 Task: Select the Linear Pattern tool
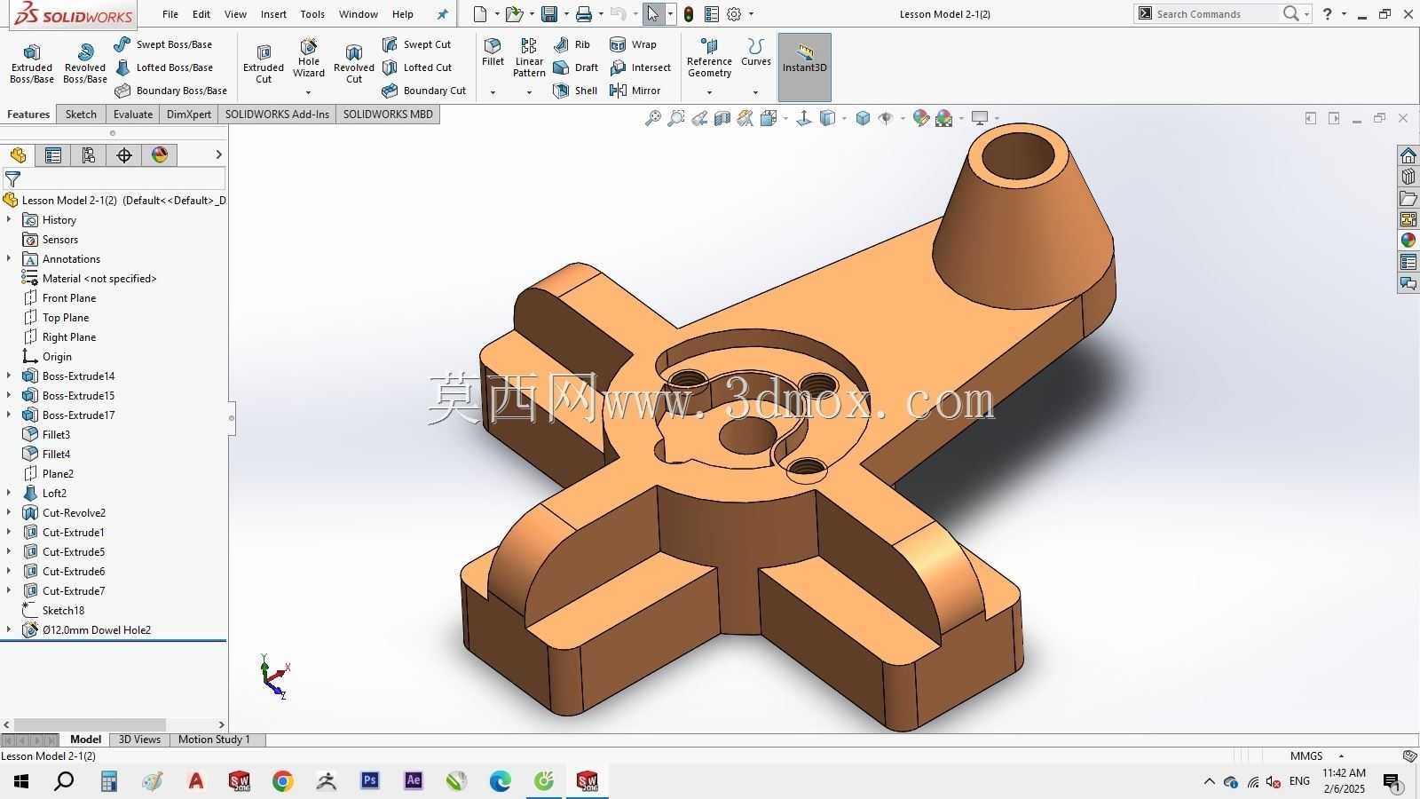tap(529, 58)
